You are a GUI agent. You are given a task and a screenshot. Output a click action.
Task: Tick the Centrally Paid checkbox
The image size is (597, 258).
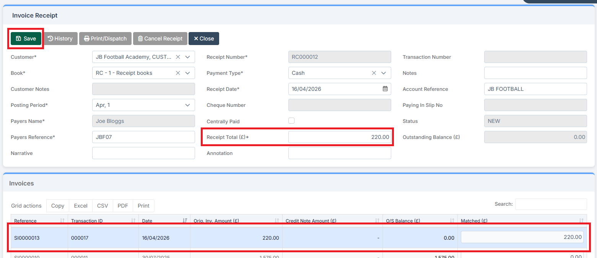pos(291,121)
